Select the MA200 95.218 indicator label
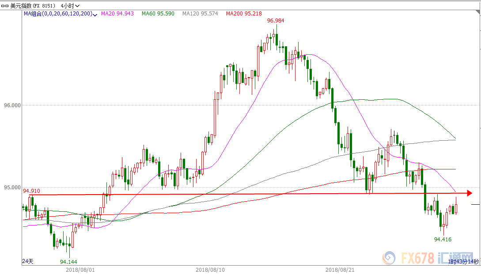 coord(244,14)
